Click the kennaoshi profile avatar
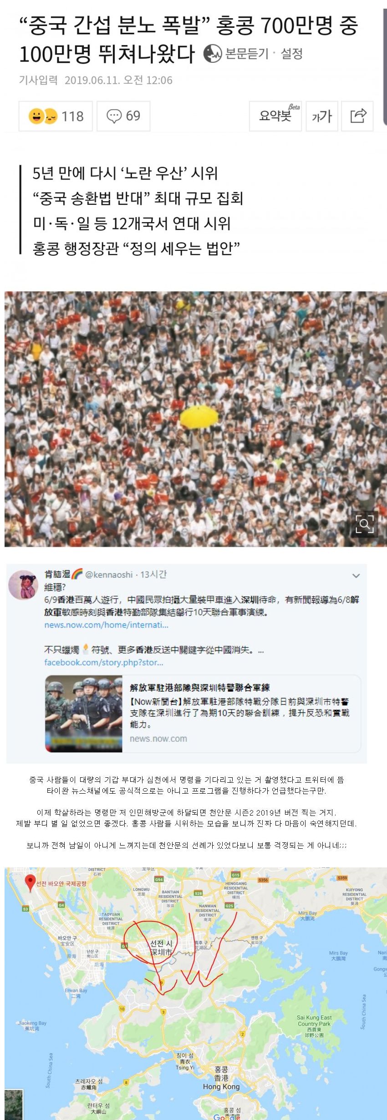Image resolution: width=387 pixels, height=1120 pixels. (23, 584)
